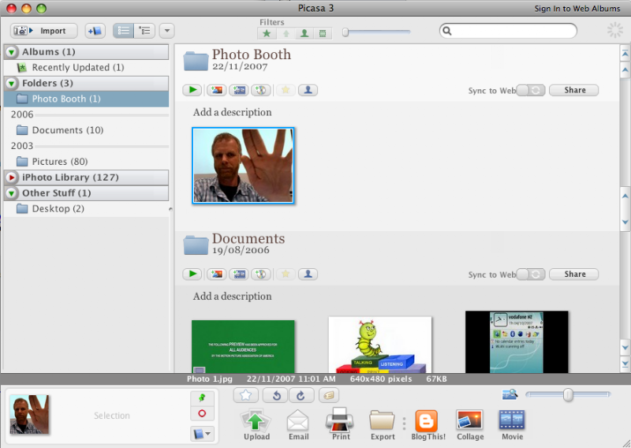Open add-to-album dropdown in tray
Image resolution: width=631 pixels, height=448 pixels.
[x=202, y=434]
